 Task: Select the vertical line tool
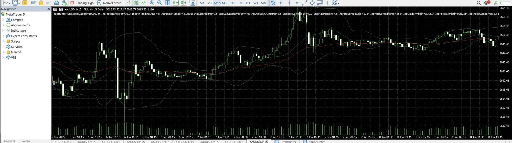click(289, 3)
